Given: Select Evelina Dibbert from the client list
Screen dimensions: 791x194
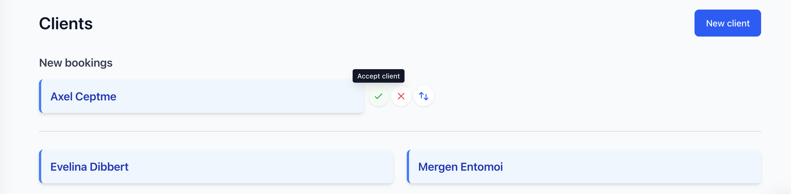Looking at the screenshot, I should (90, 167).
